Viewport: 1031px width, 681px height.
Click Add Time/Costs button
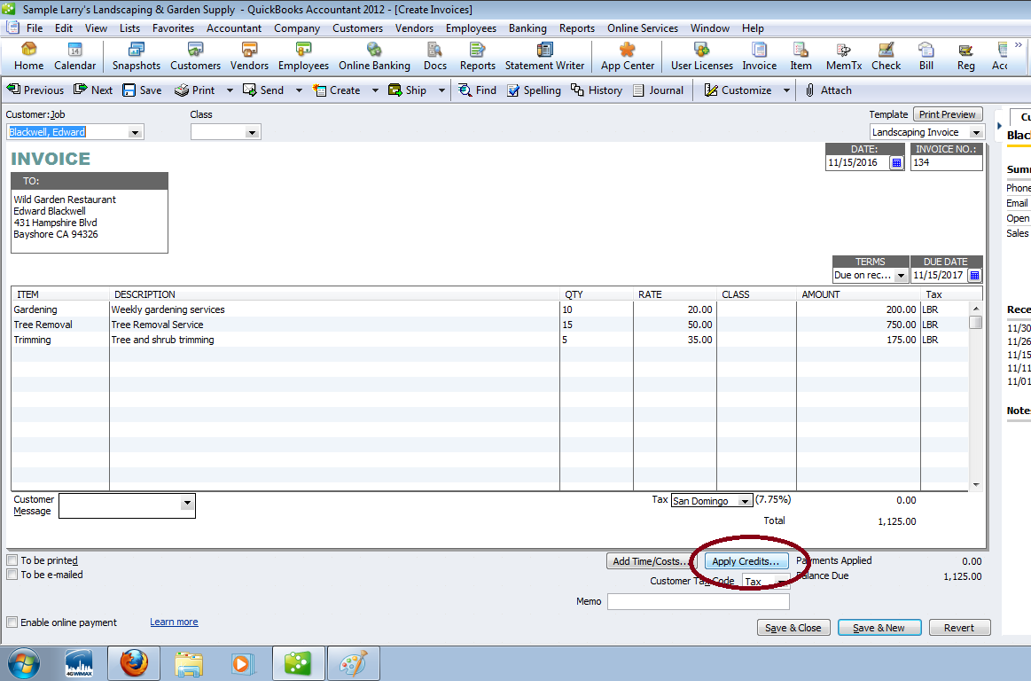(651, 561)
